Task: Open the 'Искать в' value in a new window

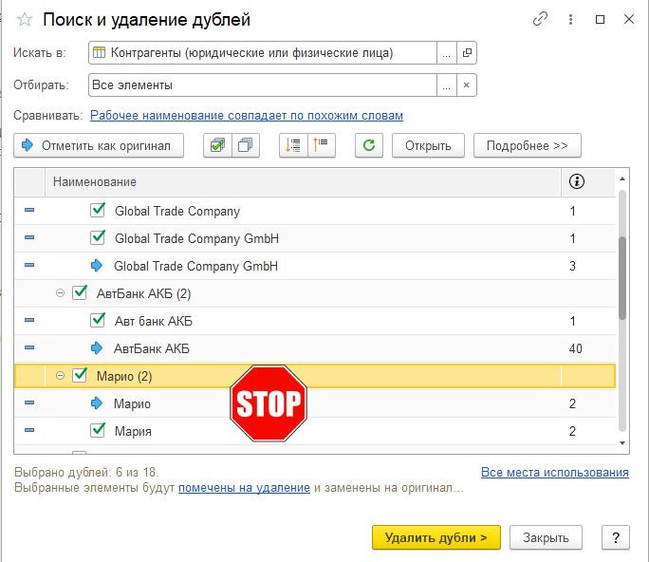Action: click(467, 53)
